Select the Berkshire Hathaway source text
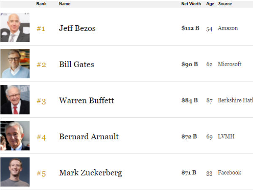 [x=235, y=100]
